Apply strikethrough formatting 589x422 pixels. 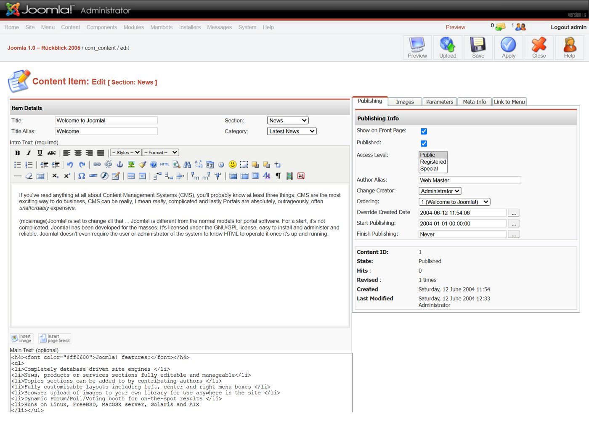click(x=51, y=153)
